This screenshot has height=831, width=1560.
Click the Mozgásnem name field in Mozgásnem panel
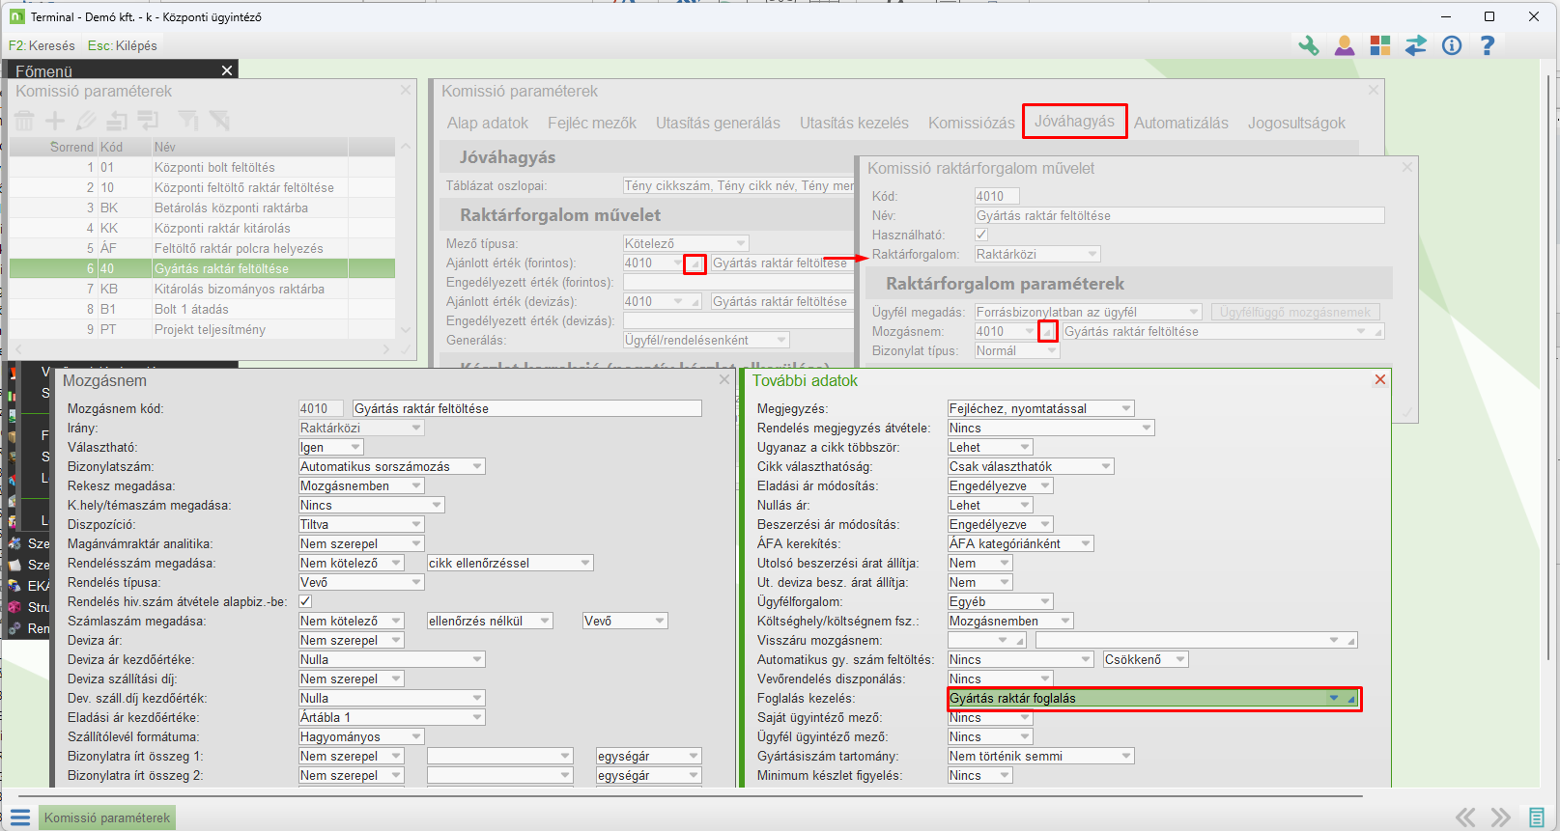coord(527,408)
